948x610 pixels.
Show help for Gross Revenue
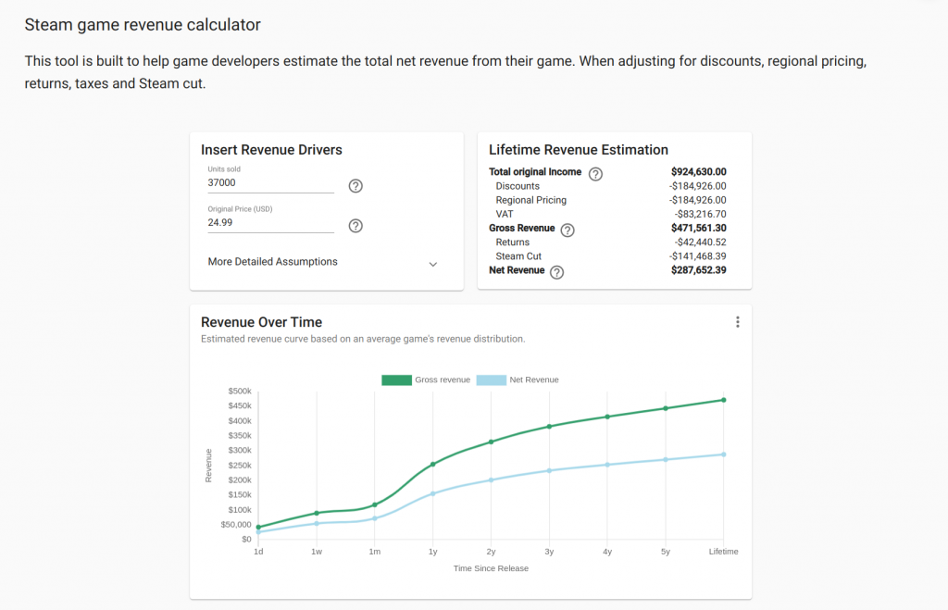pos(568,230)
